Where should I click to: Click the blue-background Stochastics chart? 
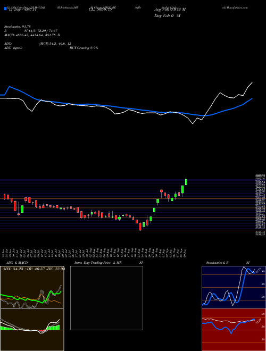(234, 287)
